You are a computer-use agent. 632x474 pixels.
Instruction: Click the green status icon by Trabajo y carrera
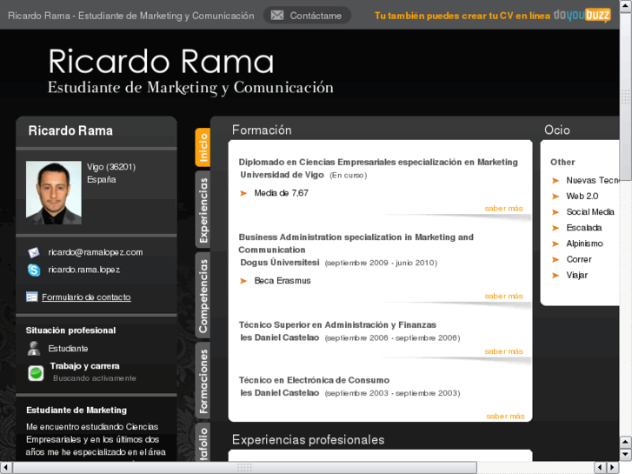[36, 373]
